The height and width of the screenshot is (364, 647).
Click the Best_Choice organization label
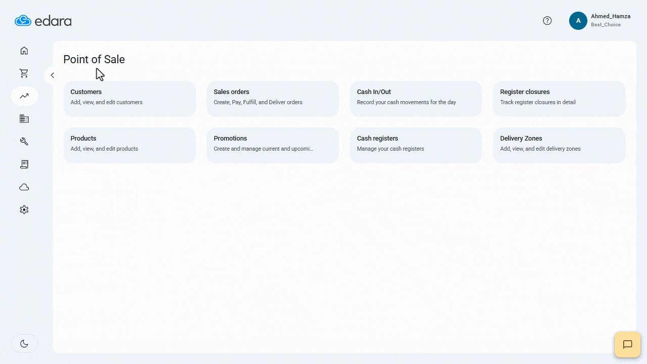click(x=606, y=25)
